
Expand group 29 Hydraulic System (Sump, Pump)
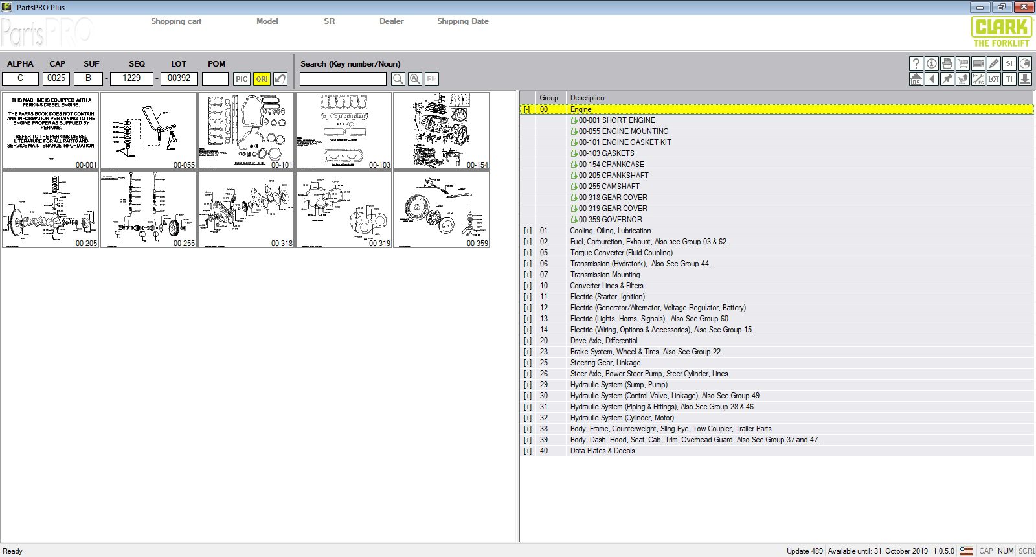[528, 385]
